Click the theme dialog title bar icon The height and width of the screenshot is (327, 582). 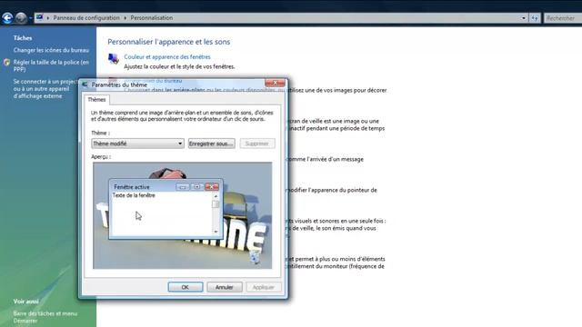(85, 84)
